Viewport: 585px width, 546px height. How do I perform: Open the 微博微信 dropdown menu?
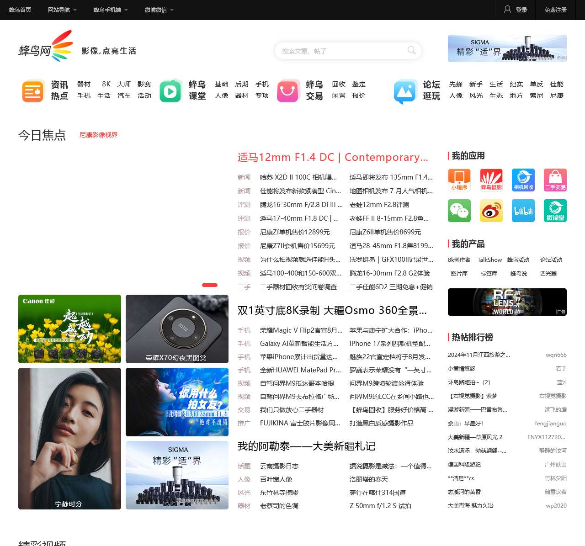coord(156,10)
